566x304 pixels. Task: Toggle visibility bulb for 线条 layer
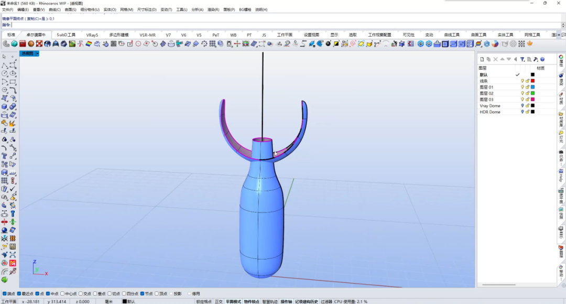click(522, 81)
